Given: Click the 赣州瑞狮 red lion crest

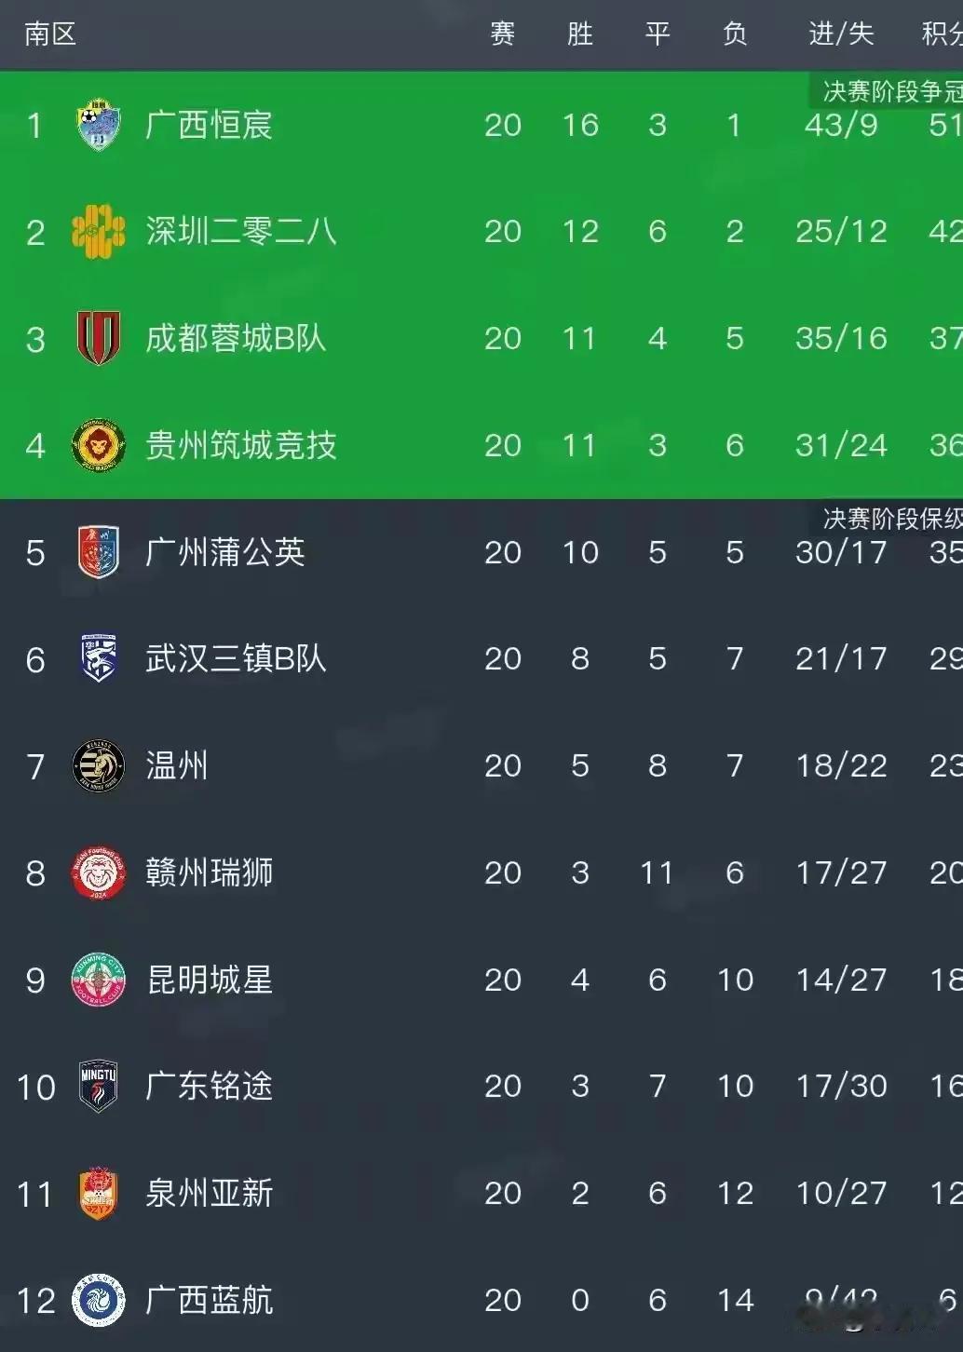Looking at the screenshot, I should click(99, 872).
